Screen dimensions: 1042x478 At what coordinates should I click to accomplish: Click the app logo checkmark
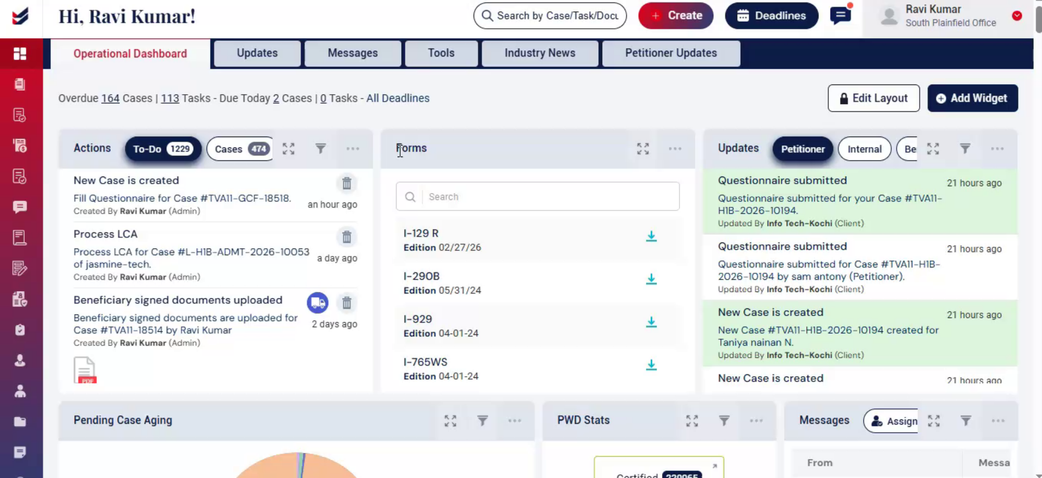(20, 16)
